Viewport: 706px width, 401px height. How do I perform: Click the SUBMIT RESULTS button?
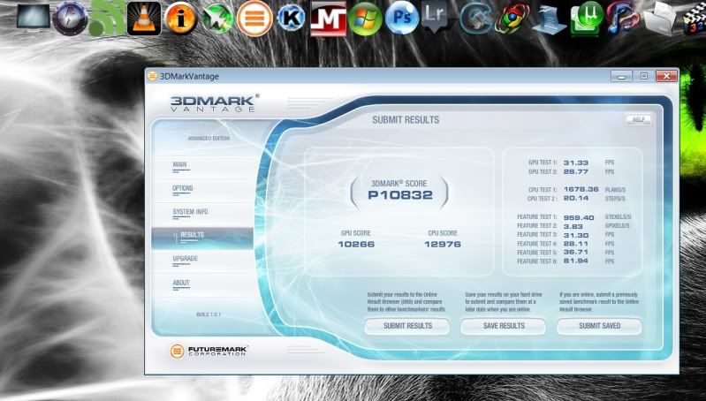pyautogui.click(x=407, y=326)
